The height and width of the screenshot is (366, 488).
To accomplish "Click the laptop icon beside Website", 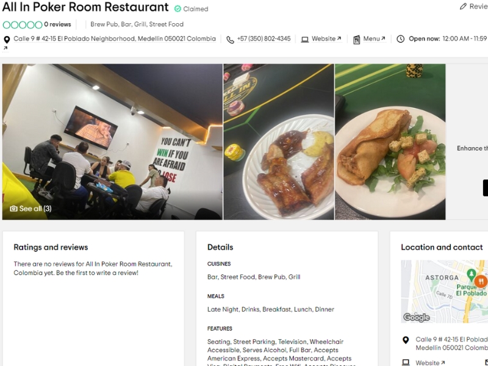I will [x=304, y=40].
